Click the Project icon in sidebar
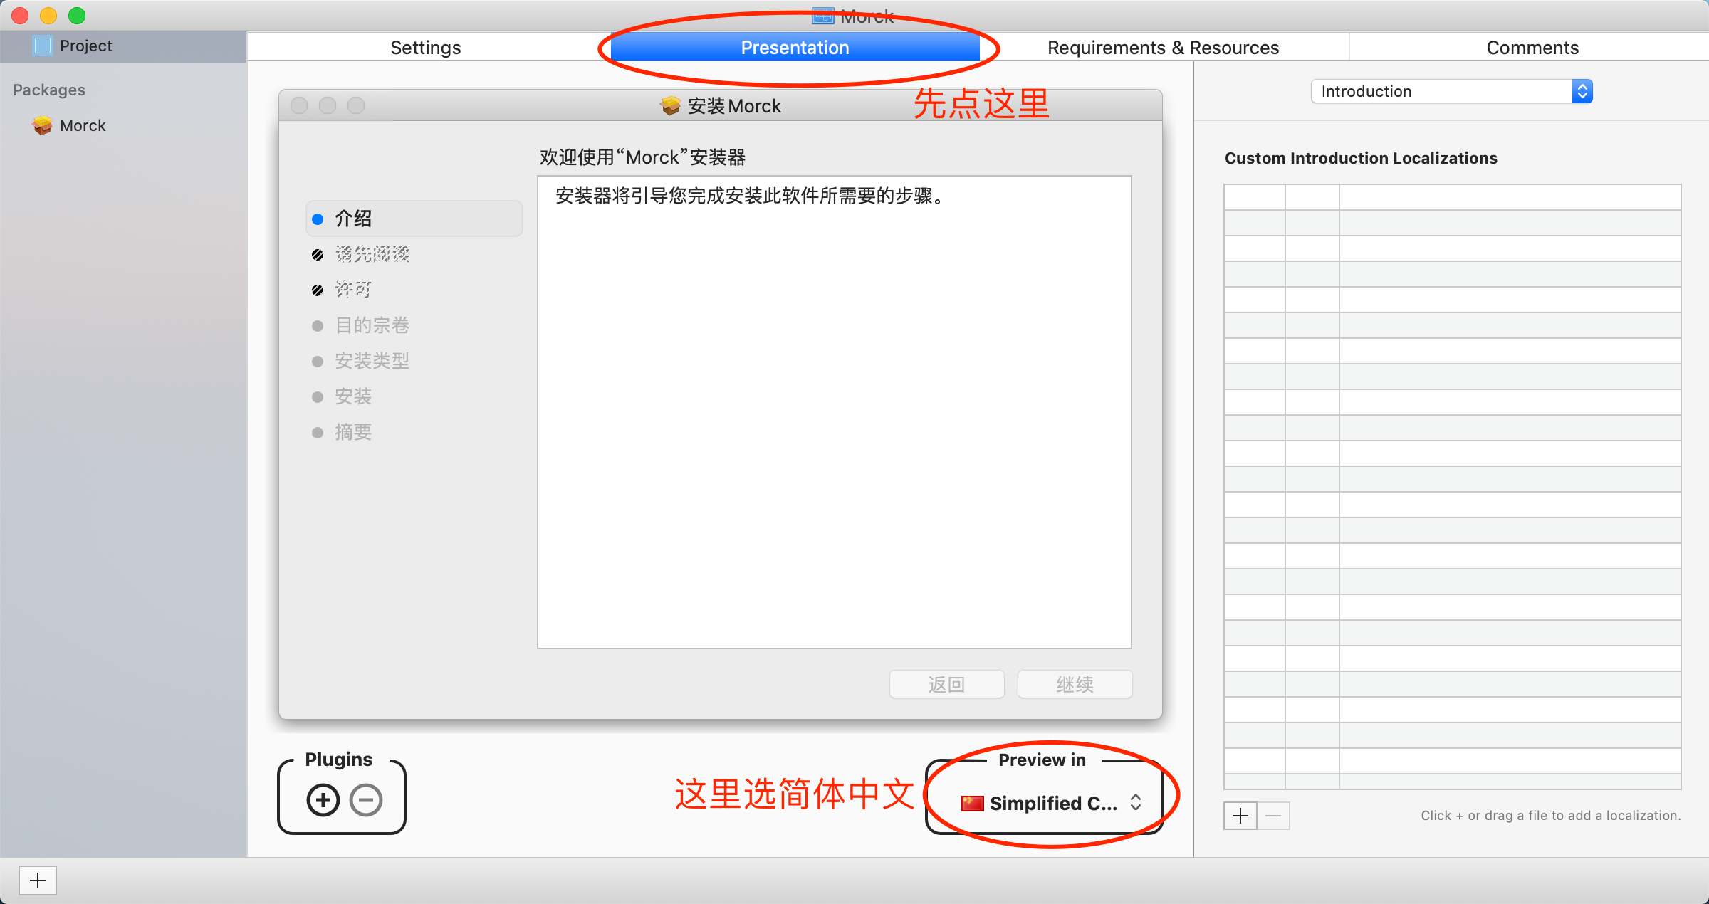 coord(43,46)
